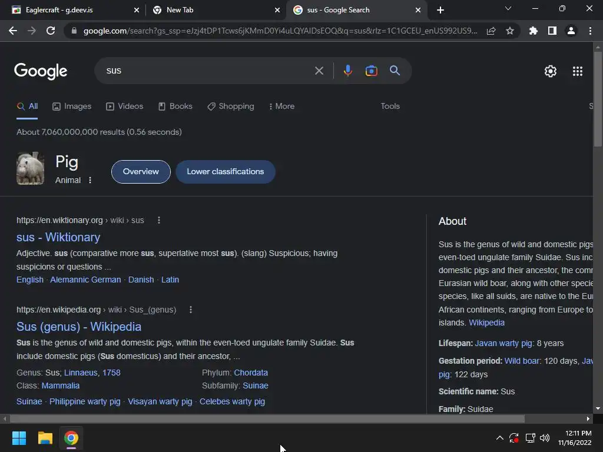Open the Philippine warty pig link
Screen dimensions: 603x452
tap(85, 401)
